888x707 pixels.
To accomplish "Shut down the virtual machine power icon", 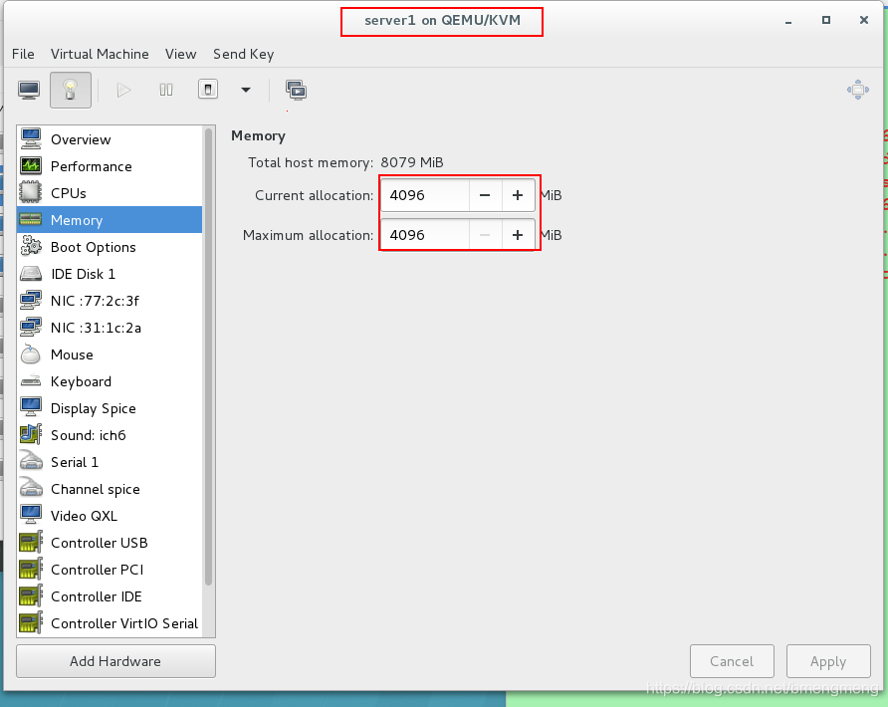I will pos(208,90).
